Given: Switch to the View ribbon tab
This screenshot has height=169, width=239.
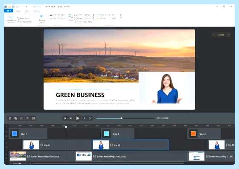Looking at the screenshot, I should (x=26, y=11).
